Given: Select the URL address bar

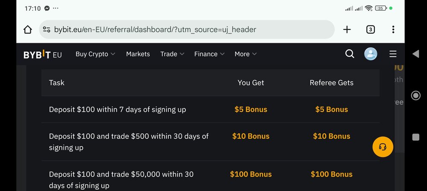Looking at the screenshot, I should 187,29.
